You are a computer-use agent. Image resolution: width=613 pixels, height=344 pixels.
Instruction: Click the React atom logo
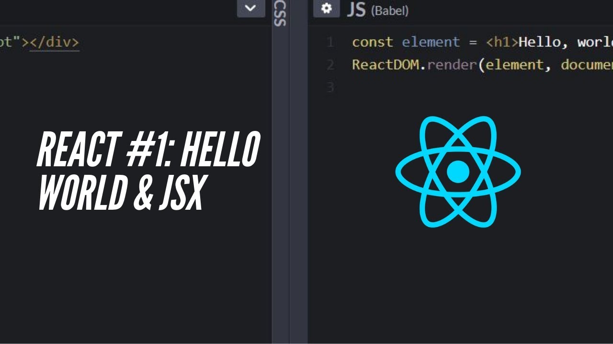pos(458,172)
